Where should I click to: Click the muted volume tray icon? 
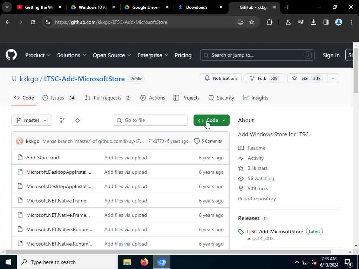[313, 262]
